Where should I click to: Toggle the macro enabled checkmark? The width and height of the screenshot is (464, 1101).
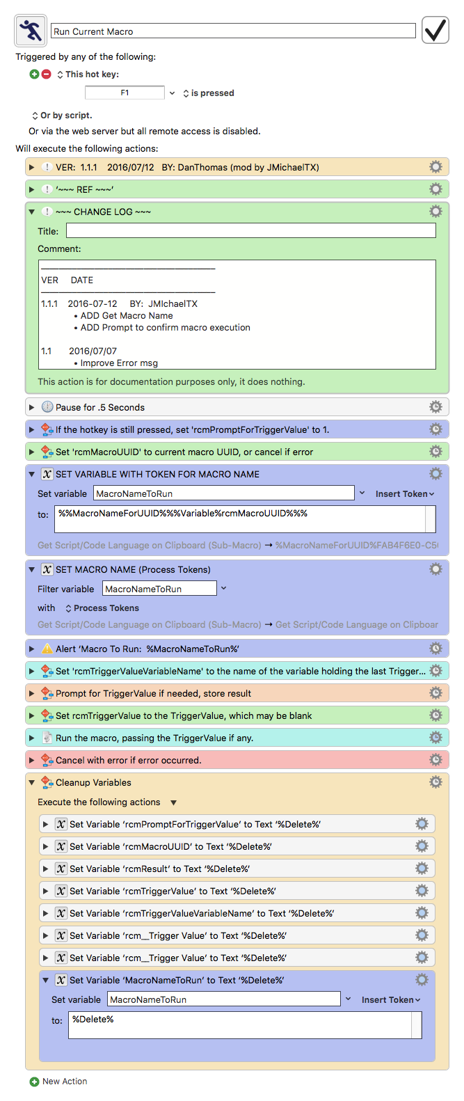pyautogui.click(x=435, y=31)
